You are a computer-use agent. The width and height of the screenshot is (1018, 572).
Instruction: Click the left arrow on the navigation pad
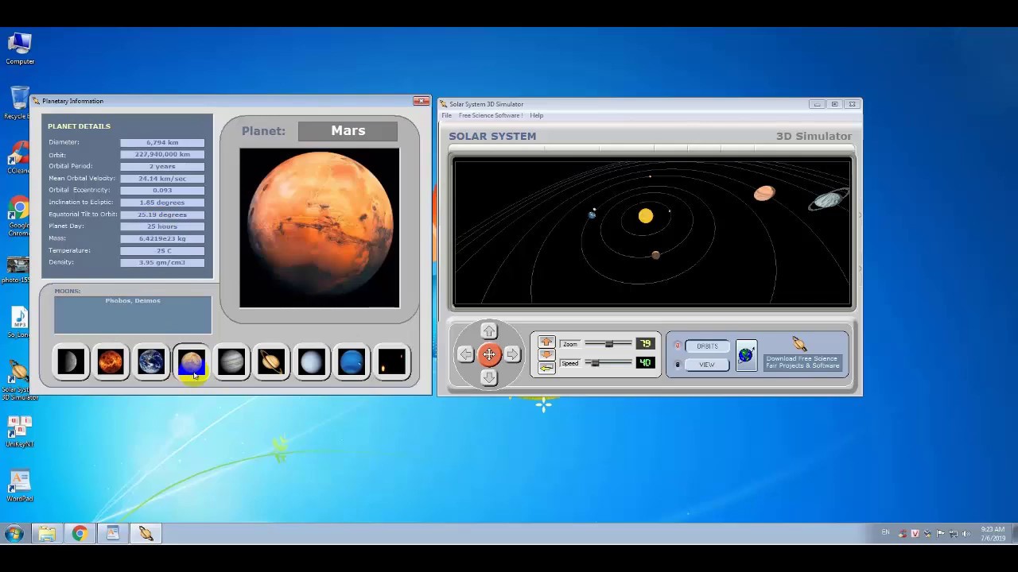(x=466, y=354)
